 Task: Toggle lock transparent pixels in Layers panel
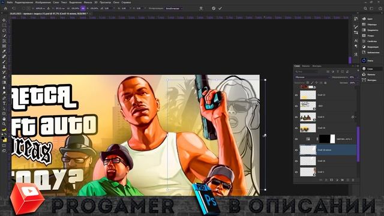click(x=308, y=83)
